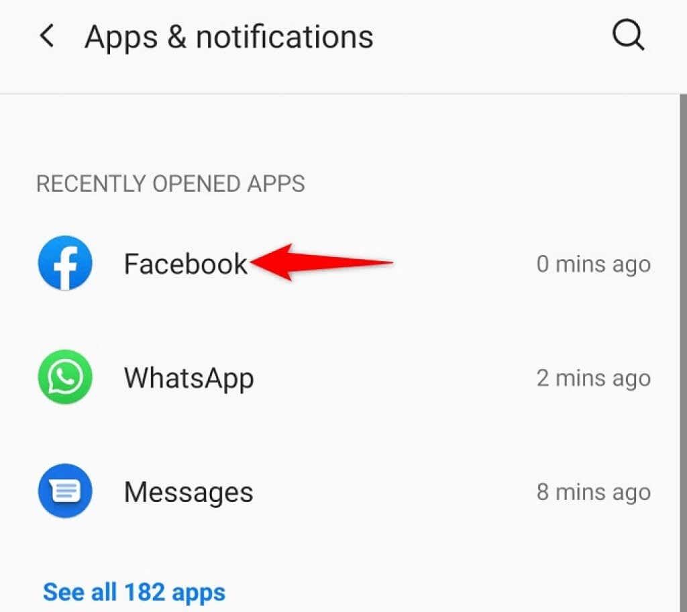
Task: Open the Facebook app entry
Action: 186,264
